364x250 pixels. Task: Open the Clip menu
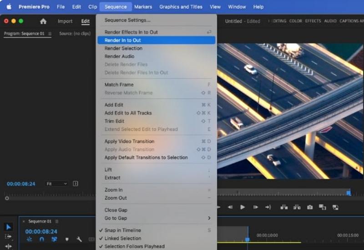pyautogui.click(x=93, y=7)
